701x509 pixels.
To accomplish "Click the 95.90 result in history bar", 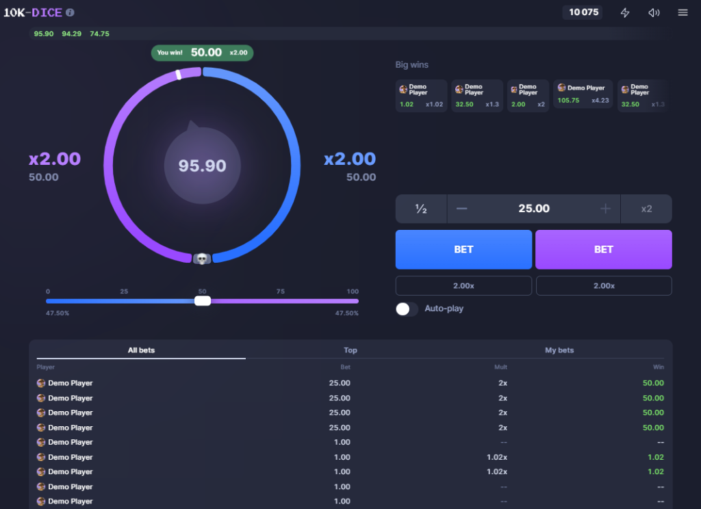I will pyautogui.click(x=44, y=34).
